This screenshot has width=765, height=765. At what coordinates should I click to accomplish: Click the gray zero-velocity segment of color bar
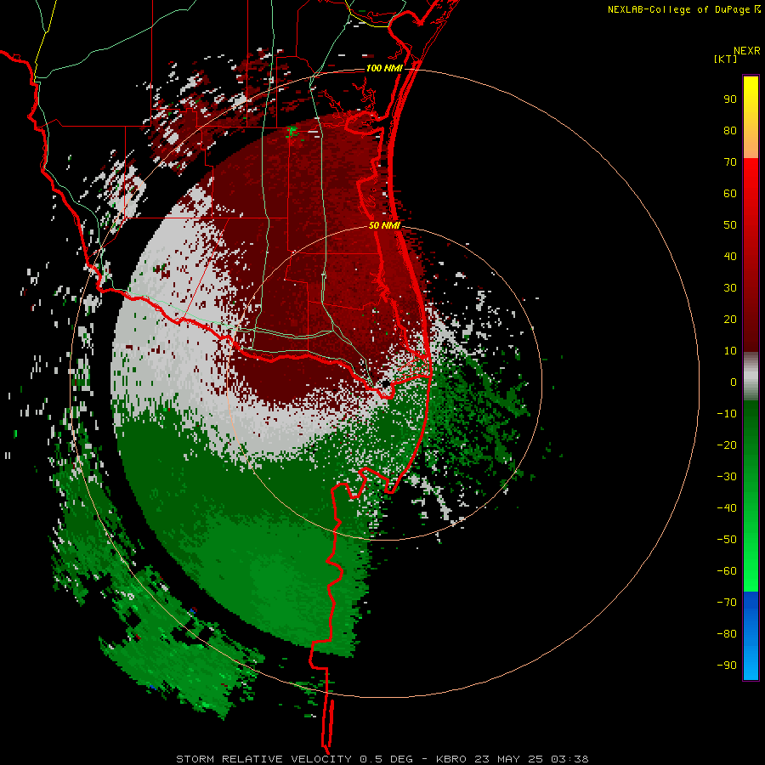click(751, 377)
